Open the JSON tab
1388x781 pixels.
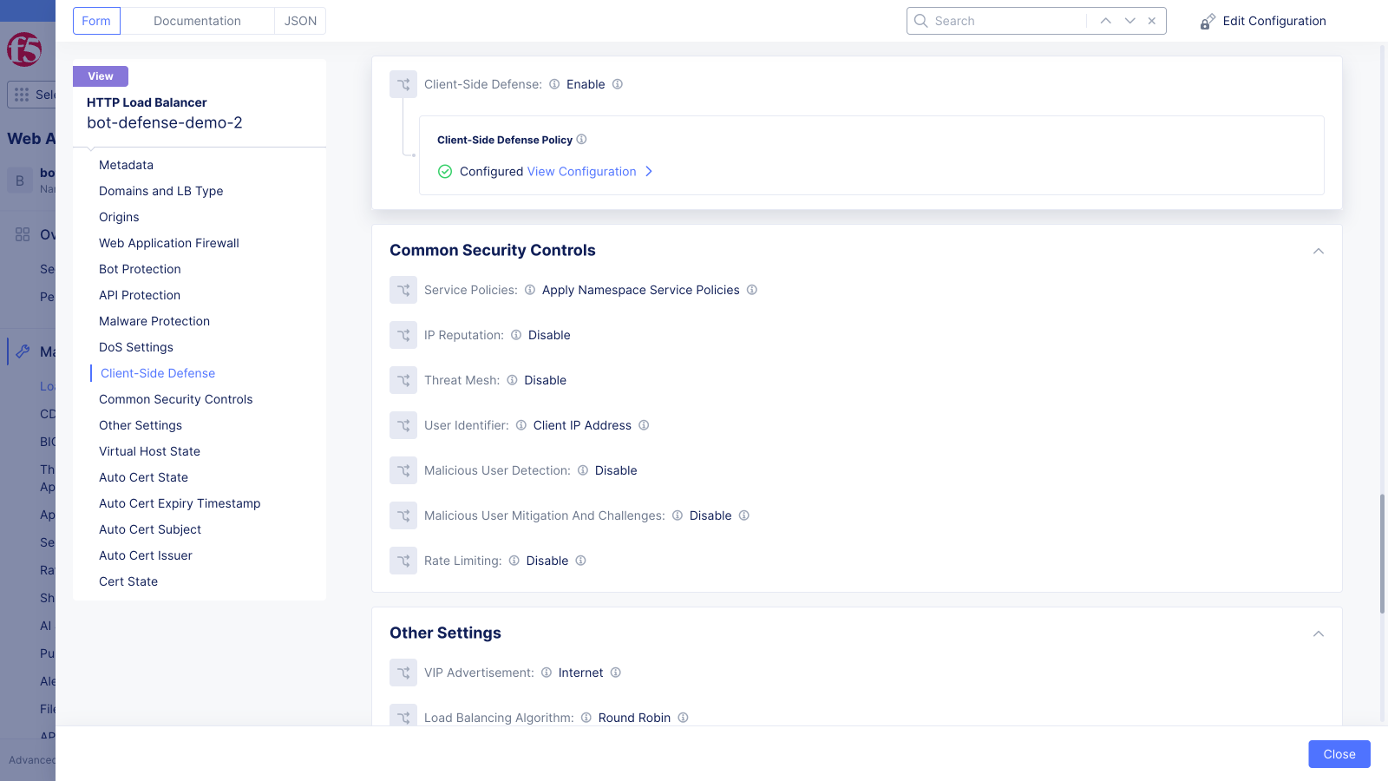tap(299, 20)
